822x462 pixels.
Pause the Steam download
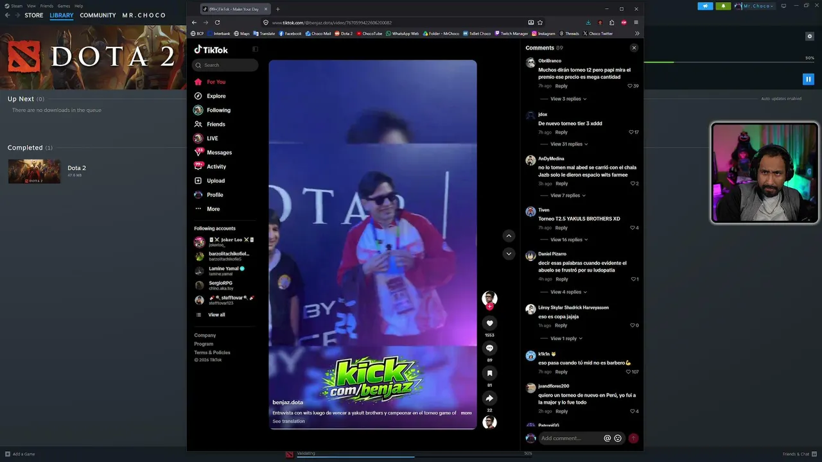[809, 79]
